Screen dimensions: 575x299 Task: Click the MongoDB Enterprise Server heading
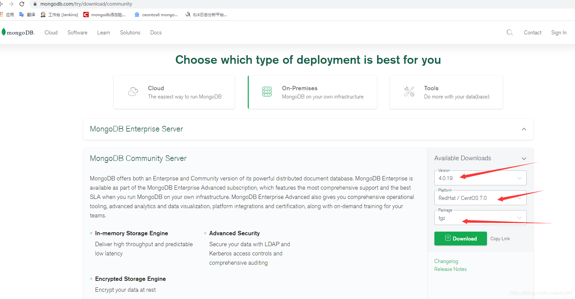tap(136, 129)
